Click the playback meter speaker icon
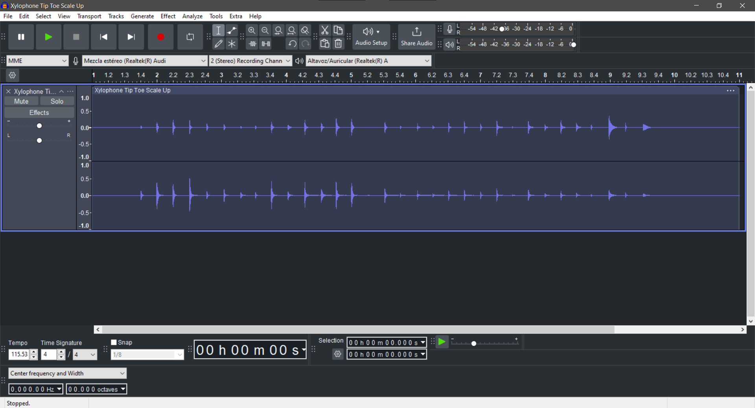The width and height of the screenshot is (755, 408). tap(450, 45)
